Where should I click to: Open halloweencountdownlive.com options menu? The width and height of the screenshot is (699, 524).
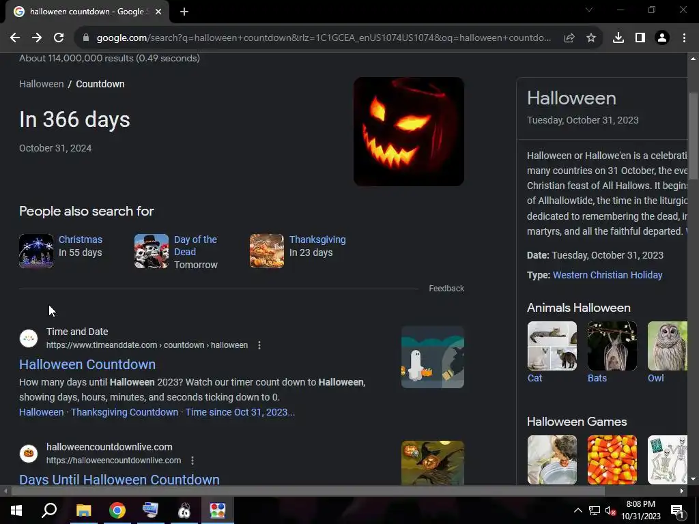point(192,461)
